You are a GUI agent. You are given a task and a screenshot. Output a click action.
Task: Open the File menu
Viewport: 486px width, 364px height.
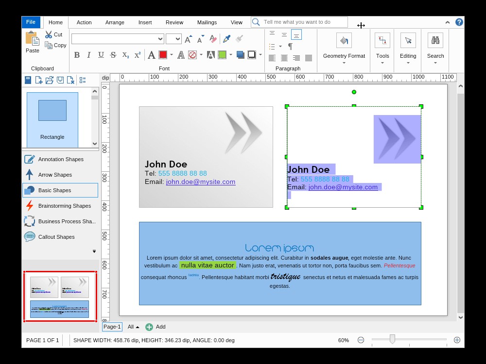point(31,22)
